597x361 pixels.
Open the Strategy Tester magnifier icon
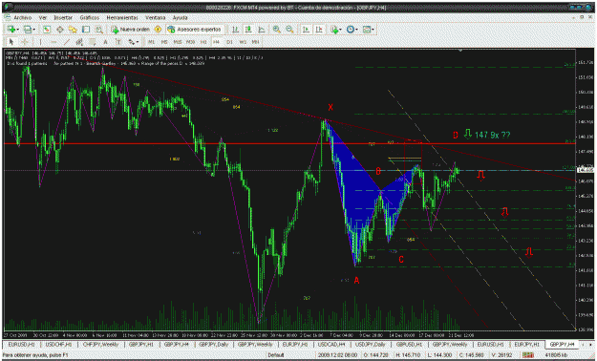tap(99, 30)
